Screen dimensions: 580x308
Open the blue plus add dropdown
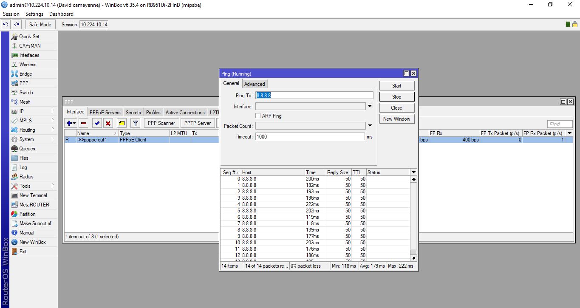tap(71, 123)
